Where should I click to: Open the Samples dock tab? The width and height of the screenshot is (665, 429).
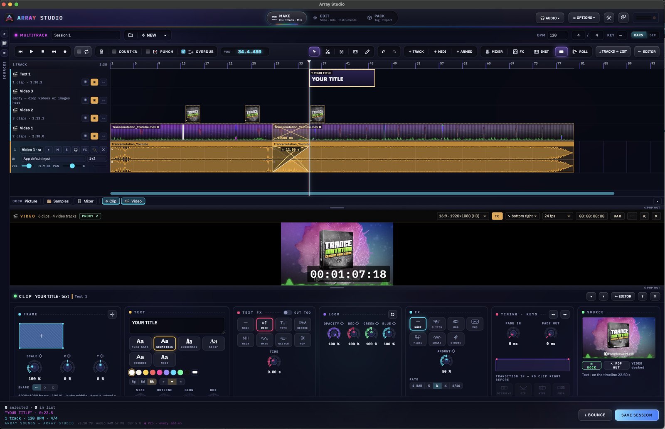click(58, 201)
